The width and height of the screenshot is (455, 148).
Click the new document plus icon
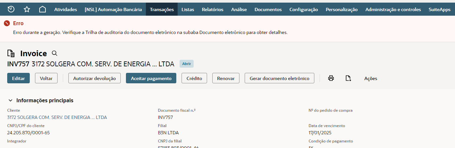348,78
